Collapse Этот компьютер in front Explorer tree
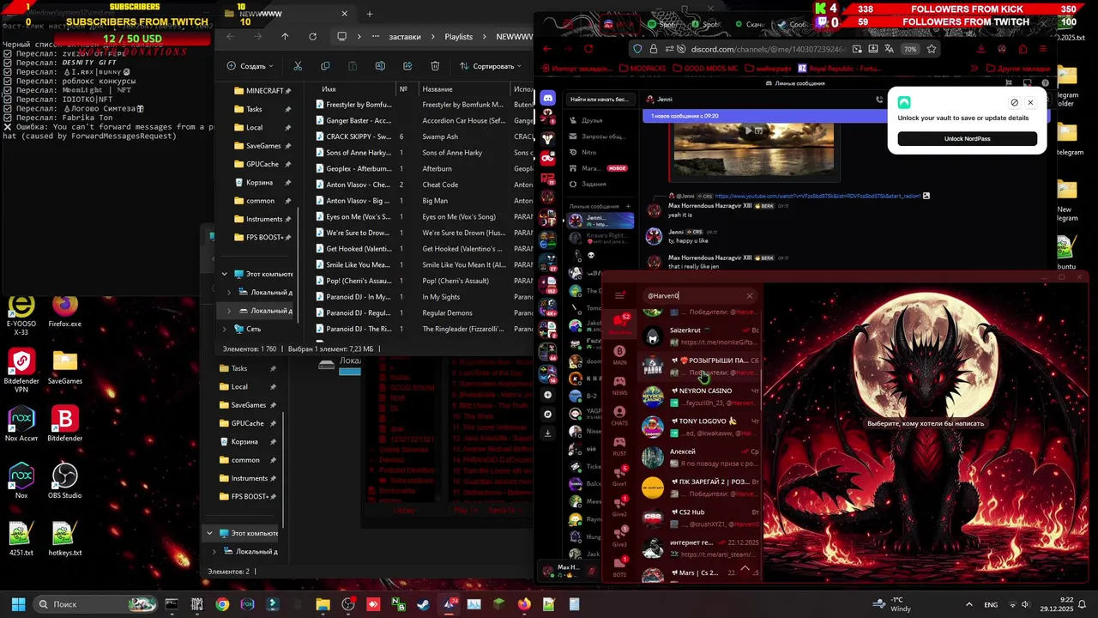The width and height of the screenshot is (1098, 618). coord(225,274)
